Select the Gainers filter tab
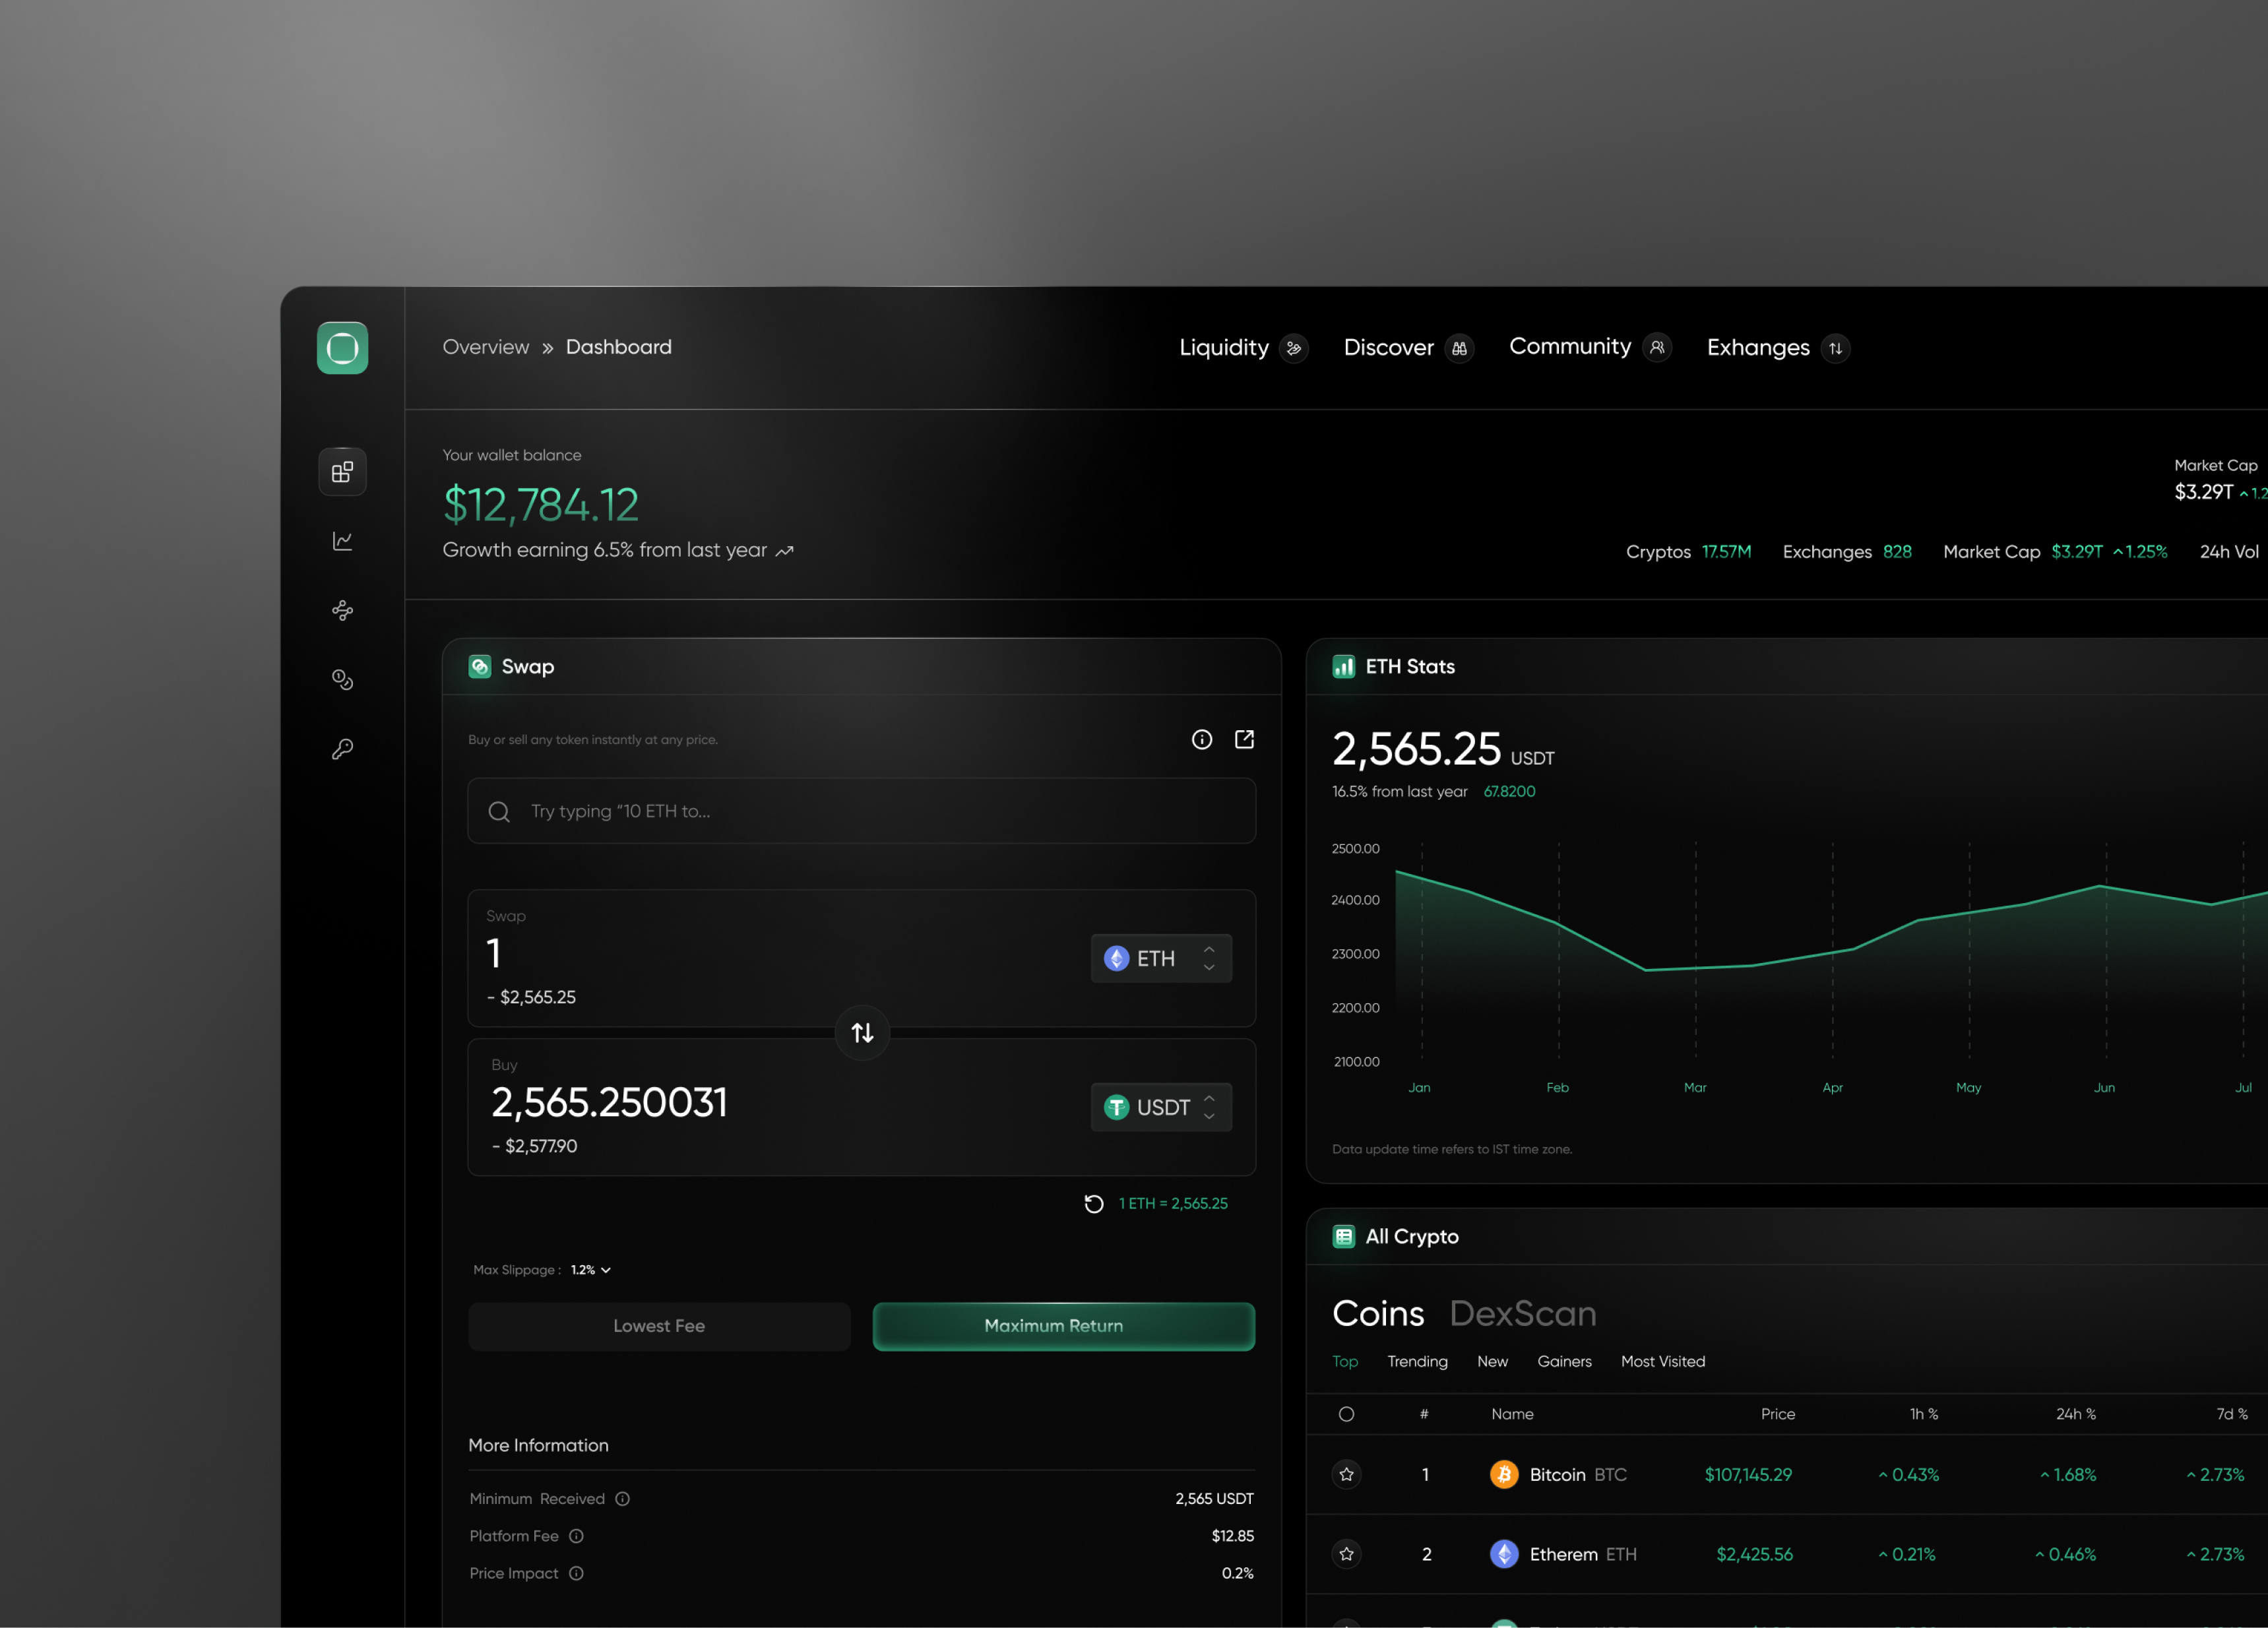This screenshot has height=1628, width=2268. pos(1564,1362)
